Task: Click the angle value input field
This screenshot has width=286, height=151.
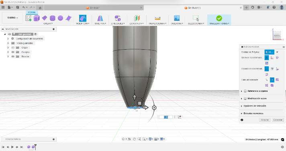Action: pyautogui.click(x=165, y=117)
